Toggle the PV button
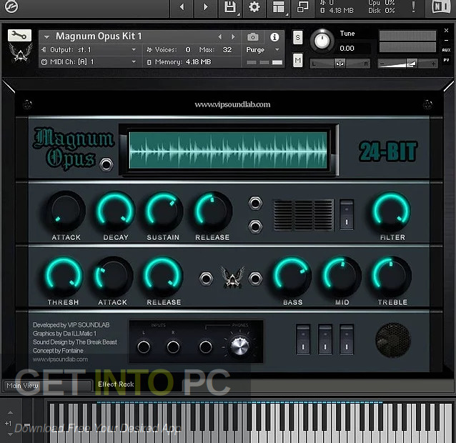 (x=447, y=60)
